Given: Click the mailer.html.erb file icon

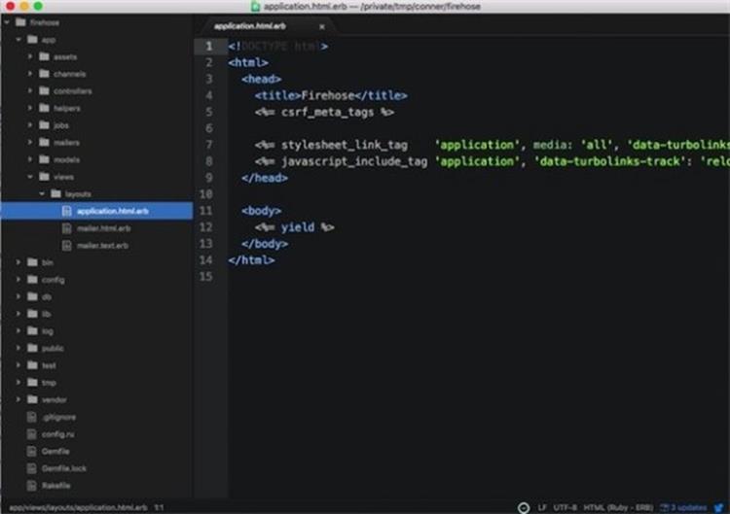Looking at the screenshot, I should click(66, 228).
